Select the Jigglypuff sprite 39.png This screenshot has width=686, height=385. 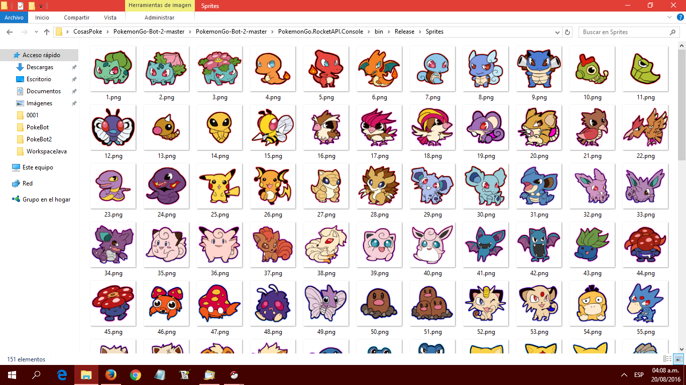coord(379,245)
